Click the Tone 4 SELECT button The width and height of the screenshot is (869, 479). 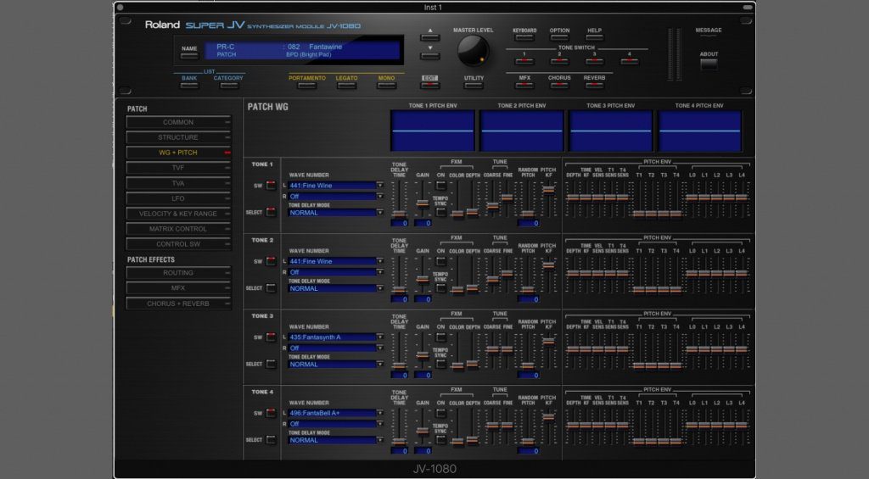(271, 440)
